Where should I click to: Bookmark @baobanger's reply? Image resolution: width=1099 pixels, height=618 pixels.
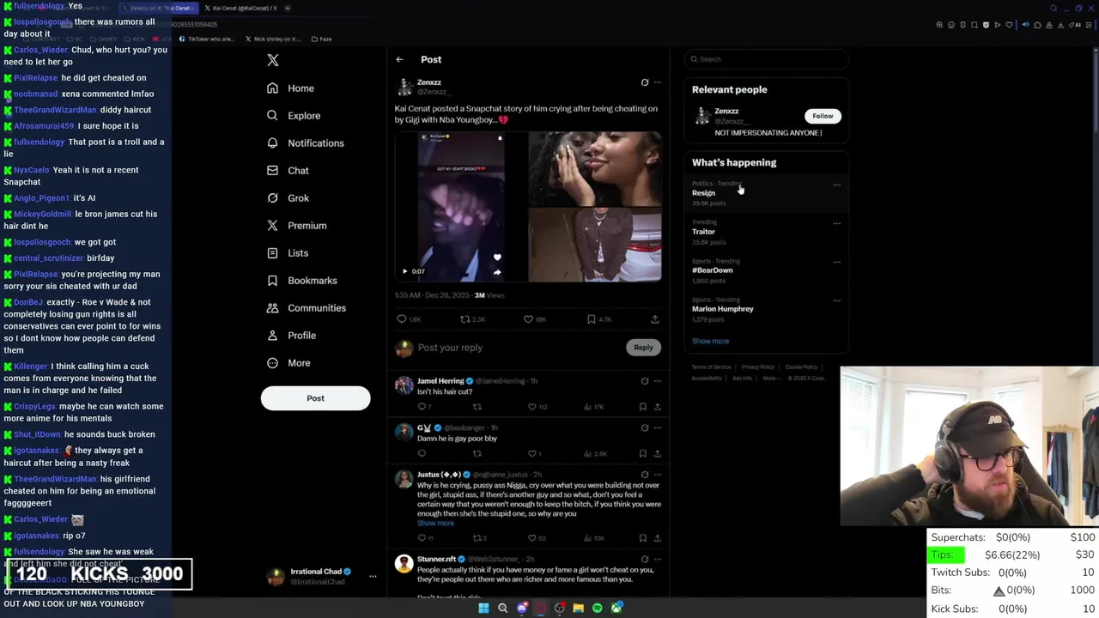pos(642,453)
